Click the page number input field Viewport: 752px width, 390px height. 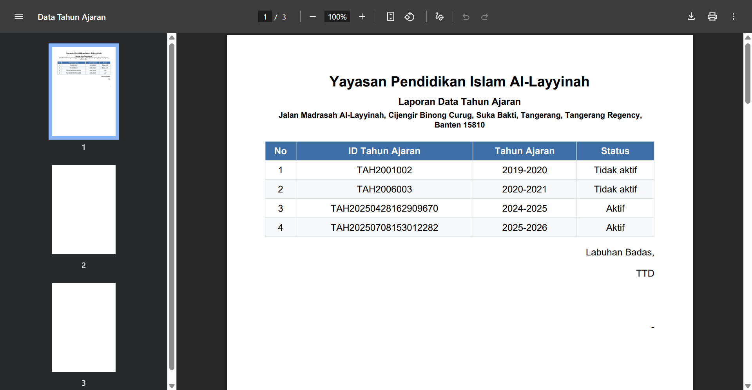point(265,16)
